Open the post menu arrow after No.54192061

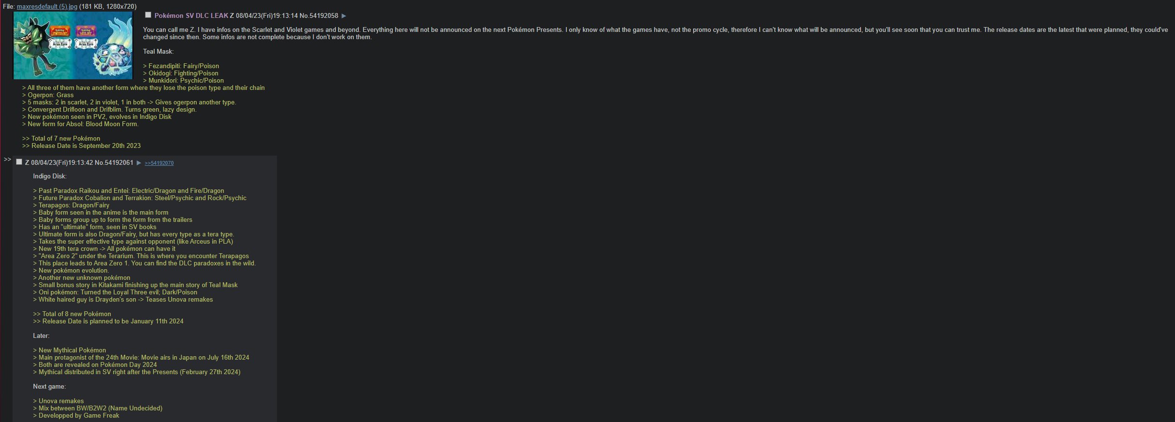click(x=139, y=163)
